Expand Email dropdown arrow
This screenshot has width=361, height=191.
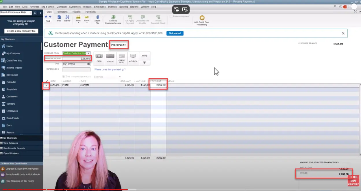pyautogui.click(x=87, y=23)
